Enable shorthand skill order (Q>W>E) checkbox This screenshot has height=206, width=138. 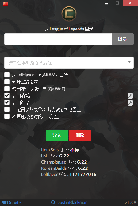(7, 89)
